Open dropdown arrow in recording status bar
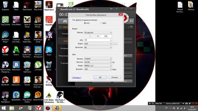Viewport: 198px width, 111px height. [183, 104]
